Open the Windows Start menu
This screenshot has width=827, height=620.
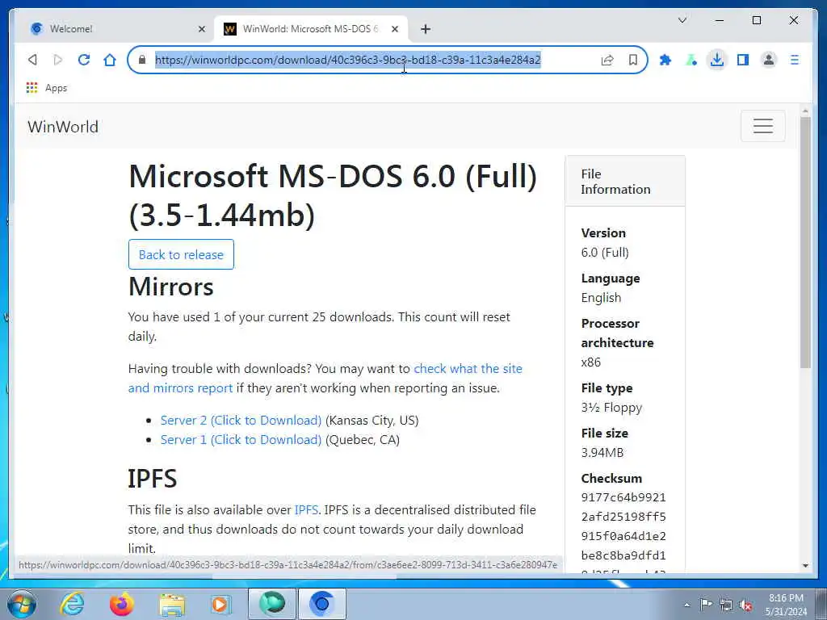[x=22, y=604]
